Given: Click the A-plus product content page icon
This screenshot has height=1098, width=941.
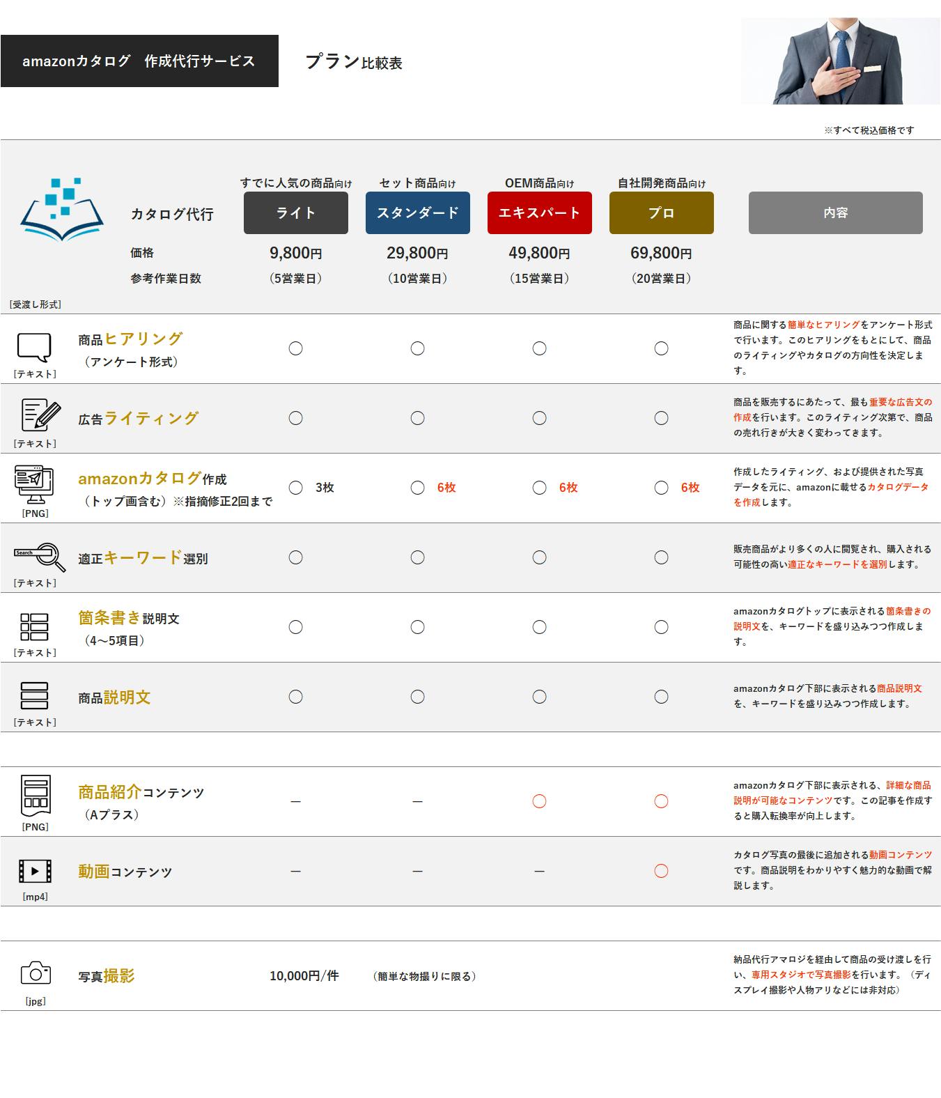Looking at the screenshot, I should tap(35, 795).
